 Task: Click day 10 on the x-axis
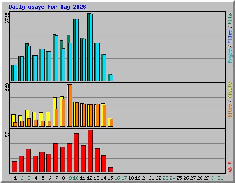tap(76, 178)
